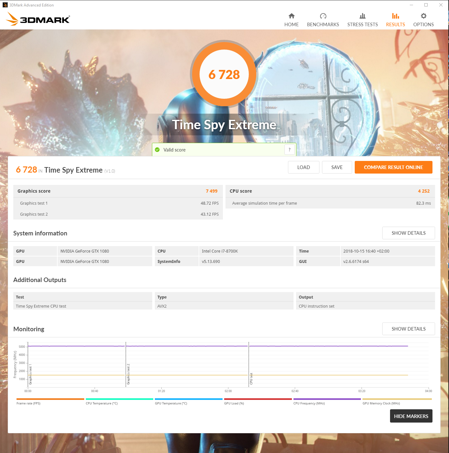Click the SystemInfo version v5.13.690
449x453 pixels.
coord(246,261)
